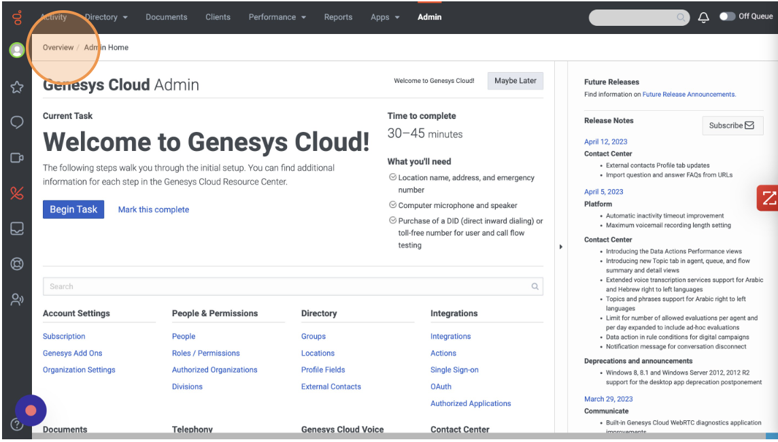Open the user profile avatar in sidebar
778x442 pixels.
tap(17, 50)
